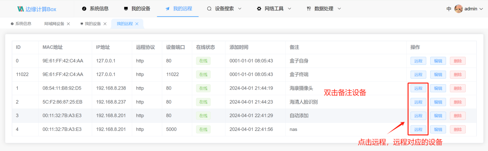Edit the 盒子终端 device entry
Image resolution: width=488 pixels, height=151 pixels.
click(438, 75)
